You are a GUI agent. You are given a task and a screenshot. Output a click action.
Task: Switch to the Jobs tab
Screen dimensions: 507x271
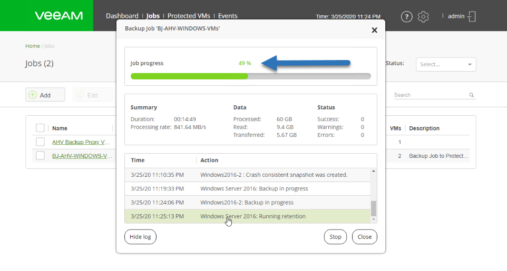pyautogui.click(x=153, y=16)
